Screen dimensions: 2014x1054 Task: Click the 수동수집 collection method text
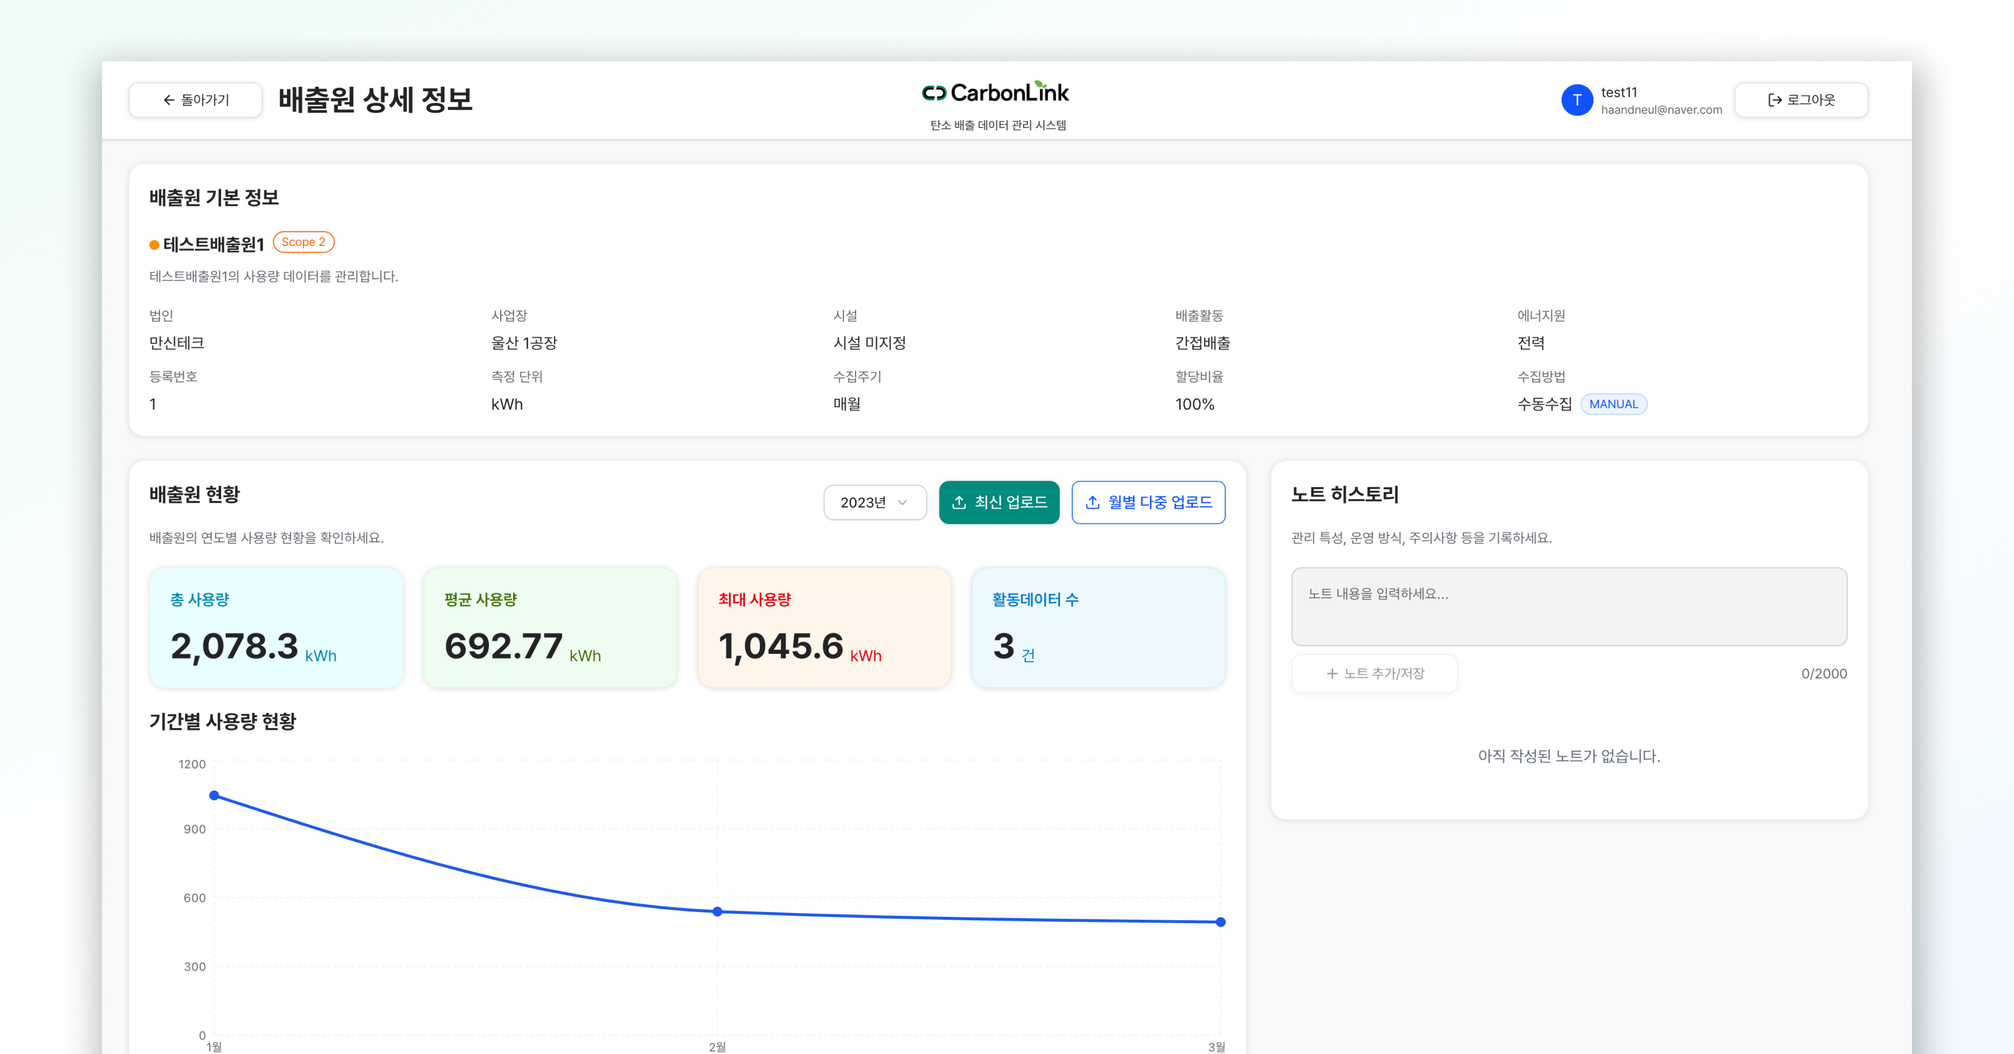[1544, 404]
